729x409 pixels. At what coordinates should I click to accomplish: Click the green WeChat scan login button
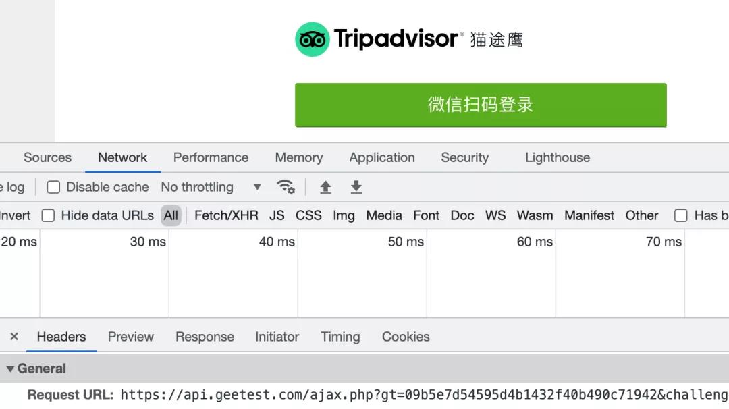(480, 105)
